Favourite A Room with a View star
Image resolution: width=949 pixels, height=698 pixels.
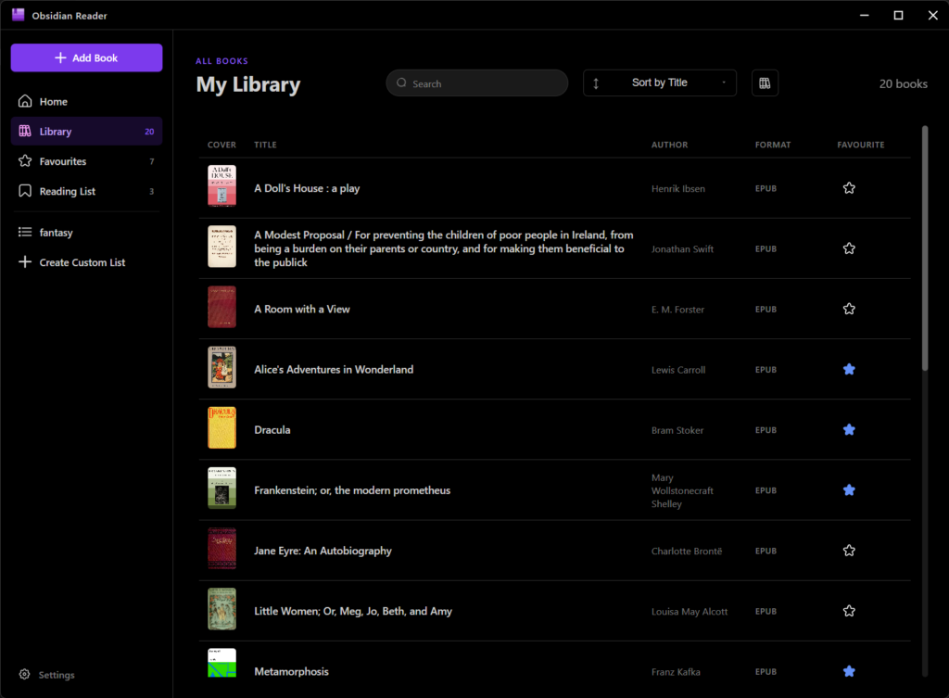[849, 309]
